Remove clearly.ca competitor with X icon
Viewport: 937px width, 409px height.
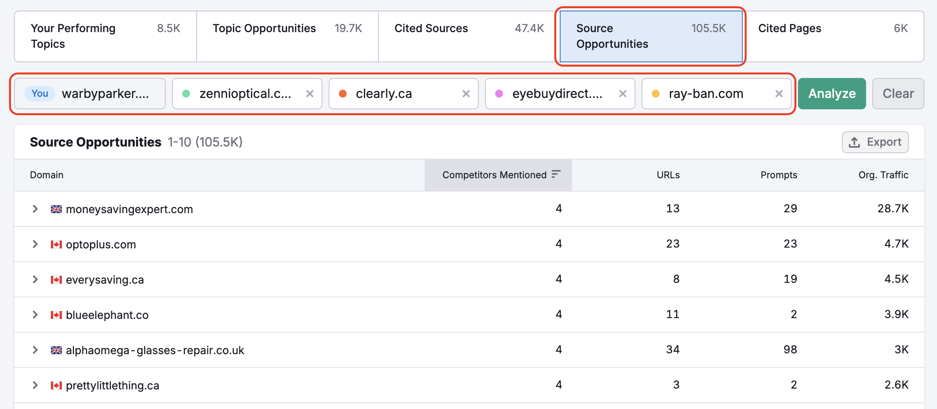pyautogui.click(x=466, y=94)
